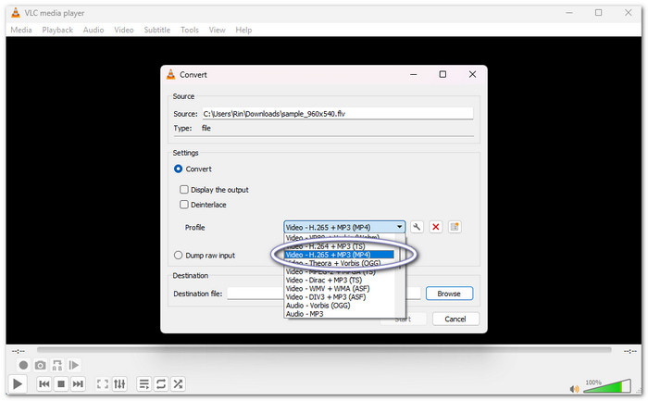Select the Convert radio button
This screenshot has height=401, width=648.
[178, 169]
